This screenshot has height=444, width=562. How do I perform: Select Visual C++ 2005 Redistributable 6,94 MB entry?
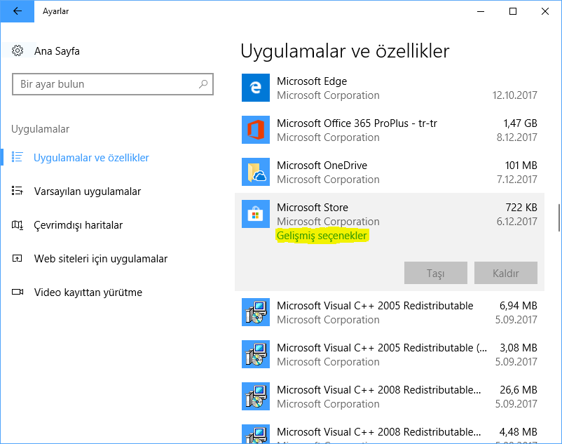(x=375, y=306)
